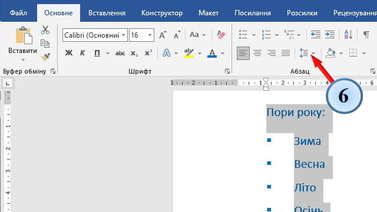Viewport: 377px width, 212px height.
Task: Open the Файл tab
Action: (18, 13)
